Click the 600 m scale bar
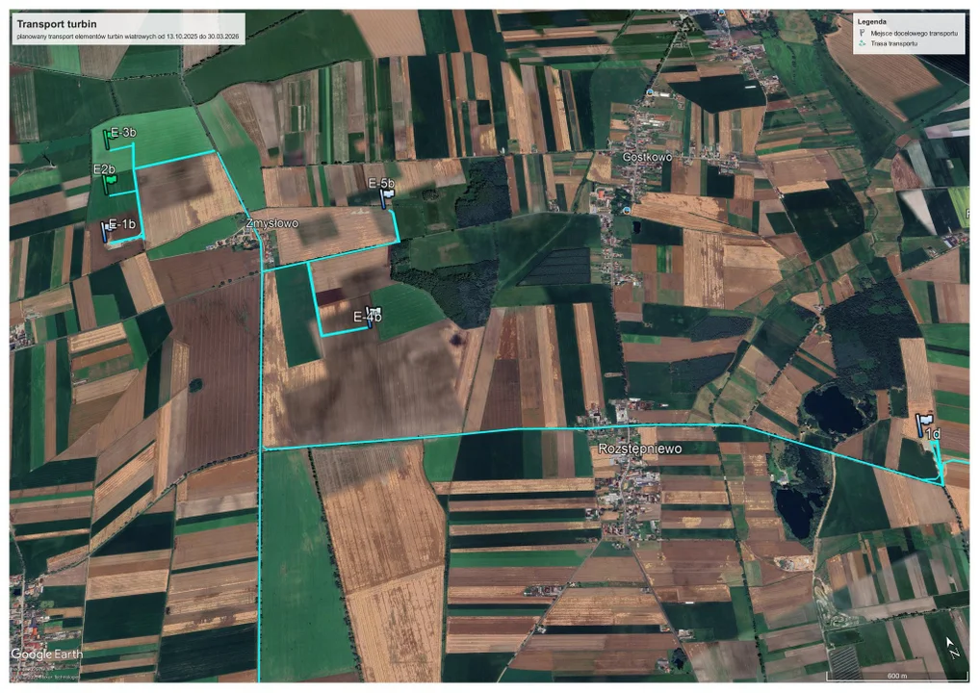The width and height of the screenshot is (980, 693). (895, 673)
